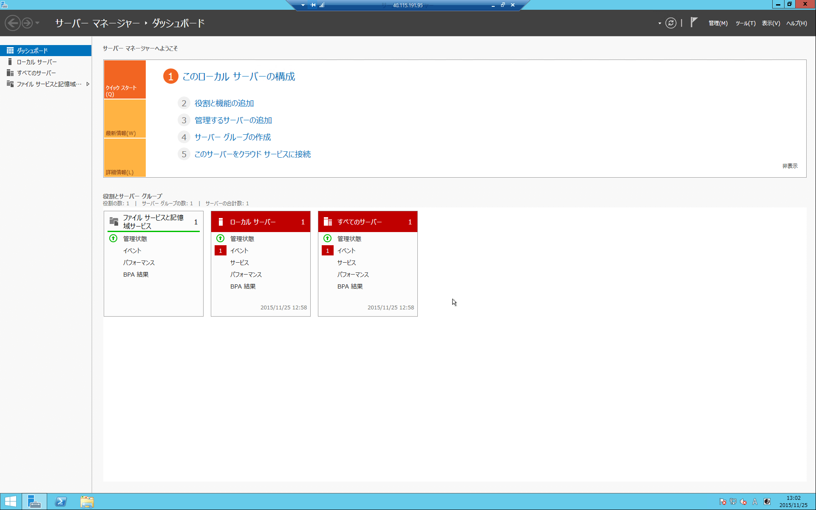Expand the ファイル サービスと記憶域 sidebar arrow

click(88, 84)
